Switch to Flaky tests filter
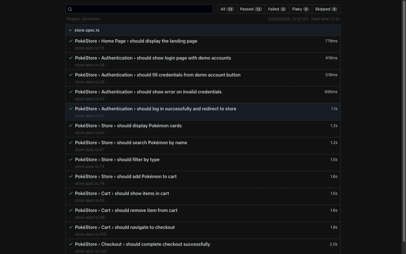The image size is (406, 254). click(x=300, y=9)
